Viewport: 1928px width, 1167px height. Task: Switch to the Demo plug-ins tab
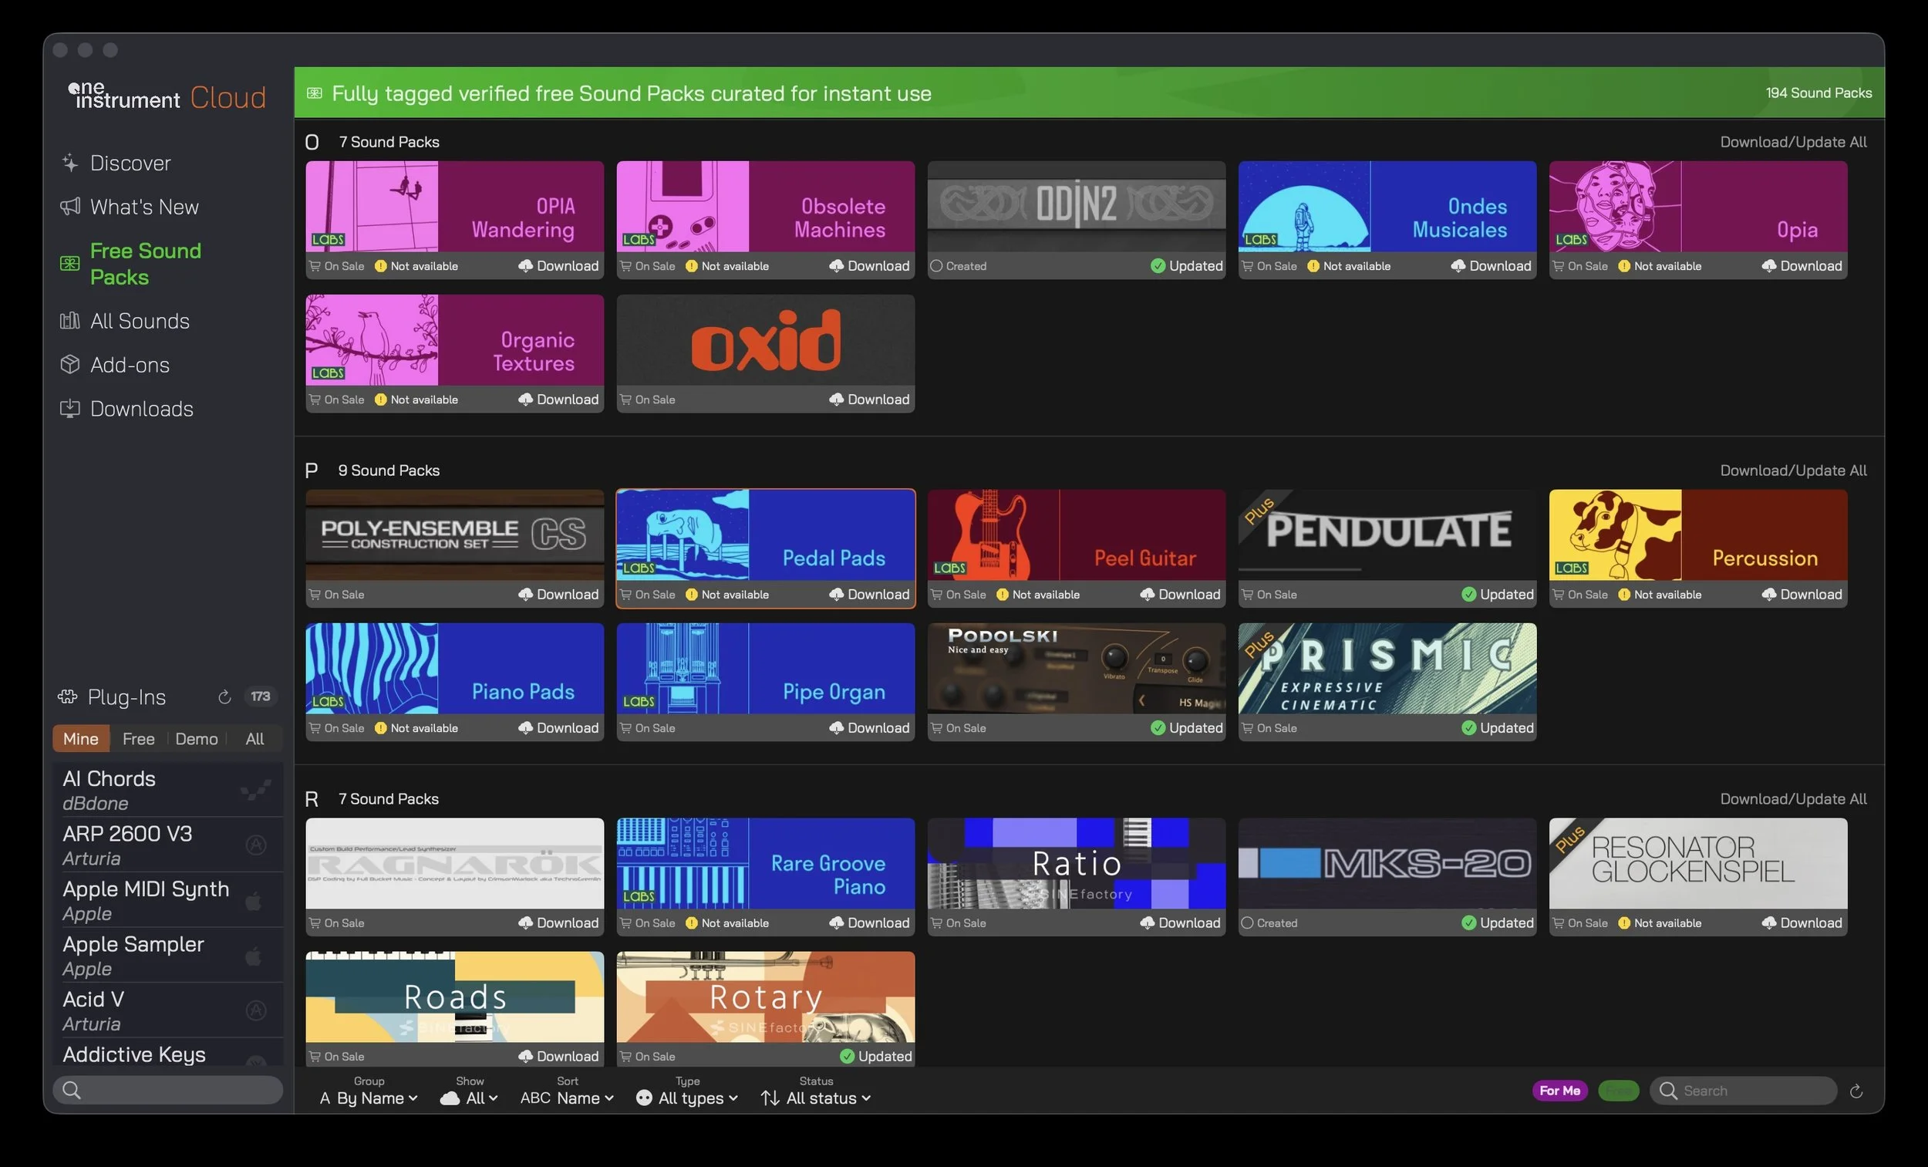pyautogui.click(x=197, y=739)
